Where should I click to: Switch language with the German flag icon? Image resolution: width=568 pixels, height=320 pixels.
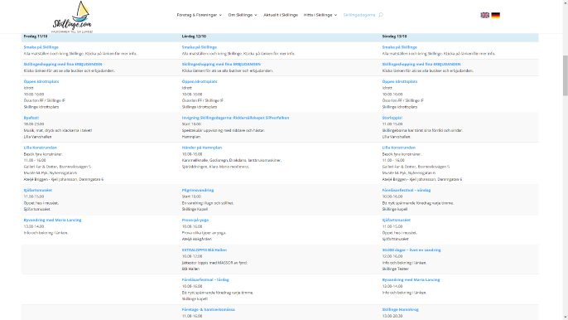[x=495, y=15]
